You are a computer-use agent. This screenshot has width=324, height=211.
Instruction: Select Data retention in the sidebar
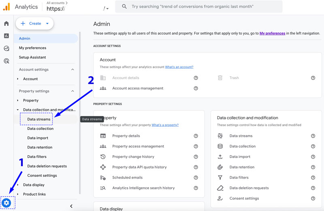click(x=40, y=147)
